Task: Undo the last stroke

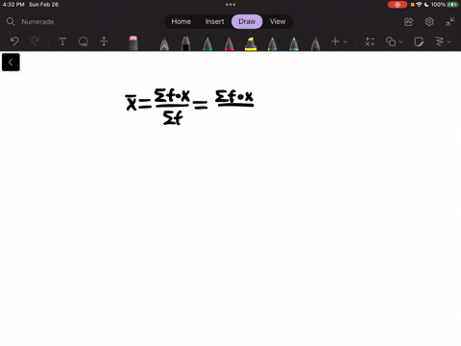Action: [x=14, y=41]
